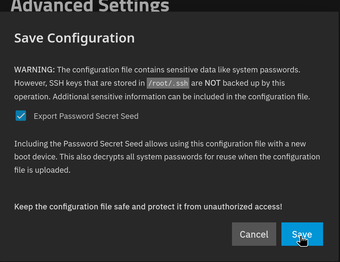Click 'file is uploaded.' text
340x262 pixels.
(42, 170)
